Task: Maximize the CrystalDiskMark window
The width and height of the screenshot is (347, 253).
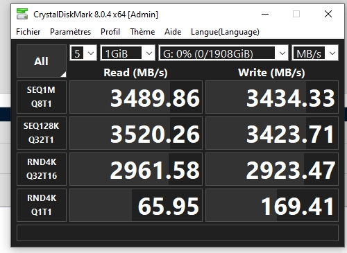Action: (296, 14)
